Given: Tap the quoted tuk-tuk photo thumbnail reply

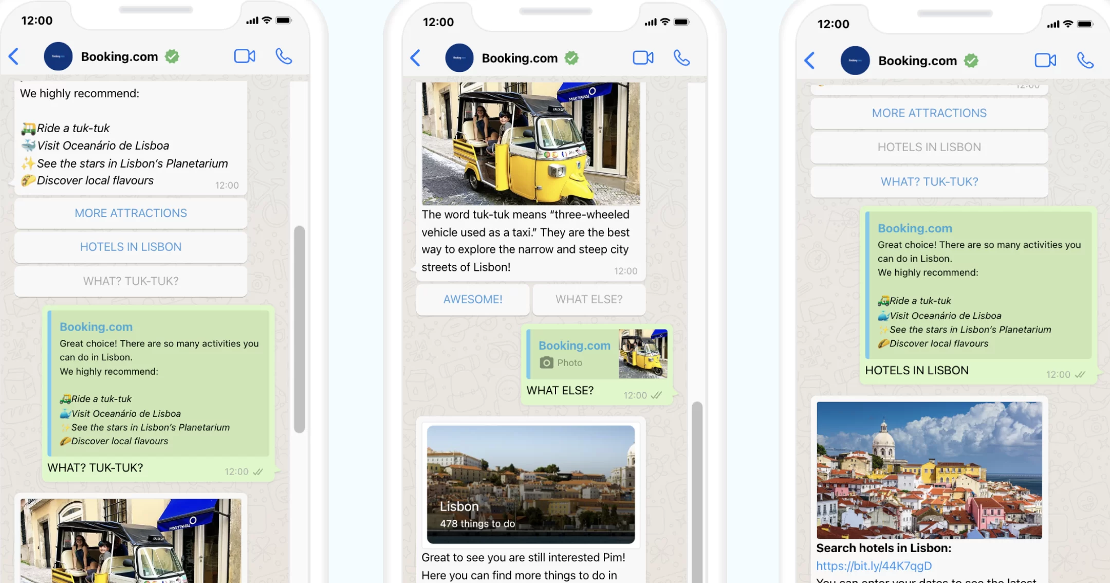Looking at the screenshot, I should click(643, 354).
